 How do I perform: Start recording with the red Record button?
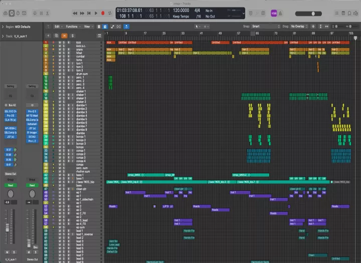click(103, 14)
